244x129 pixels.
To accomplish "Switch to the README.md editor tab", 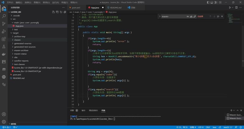I will click(x=116, y=8).
